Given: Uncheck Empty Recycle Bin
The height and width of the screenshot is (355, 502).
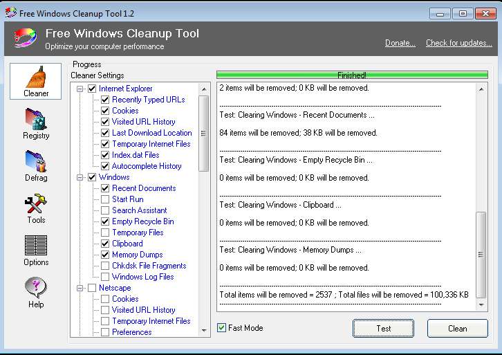Looking at the screenshot, I should [x=105, y=221].
